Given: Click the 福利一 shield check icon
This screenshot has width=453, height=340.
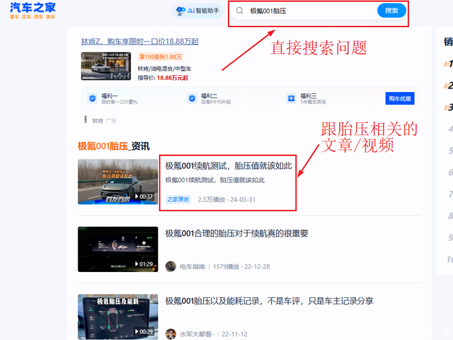Looking at the screenshot, I should tap(92, 98).
